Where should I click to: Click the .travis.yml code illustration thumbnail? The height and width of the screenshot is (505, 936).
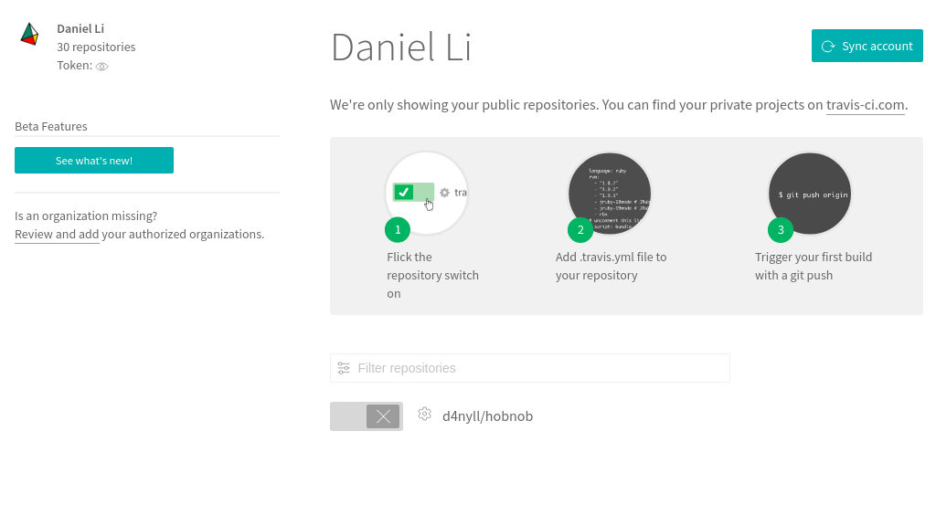point(611,192)
